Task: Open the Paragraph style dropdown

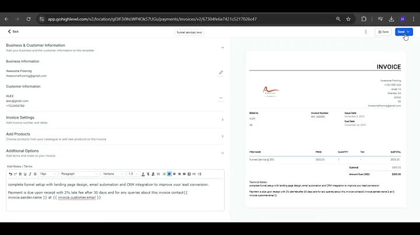Action: coord(79,174)
